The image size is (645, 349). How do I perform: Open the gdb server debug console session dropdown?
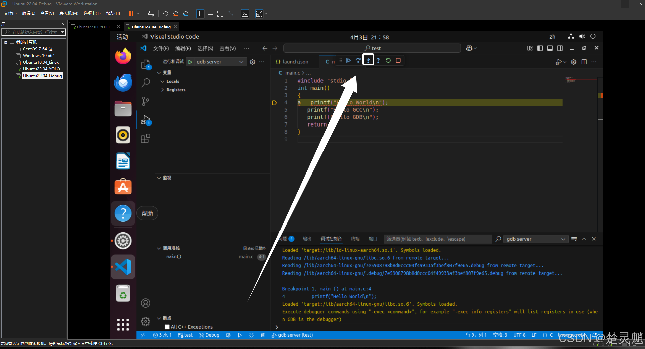click(x=536, y=239)
